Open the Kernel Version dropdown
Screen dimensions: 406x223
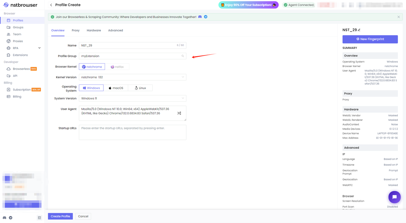tap(133, 77)
